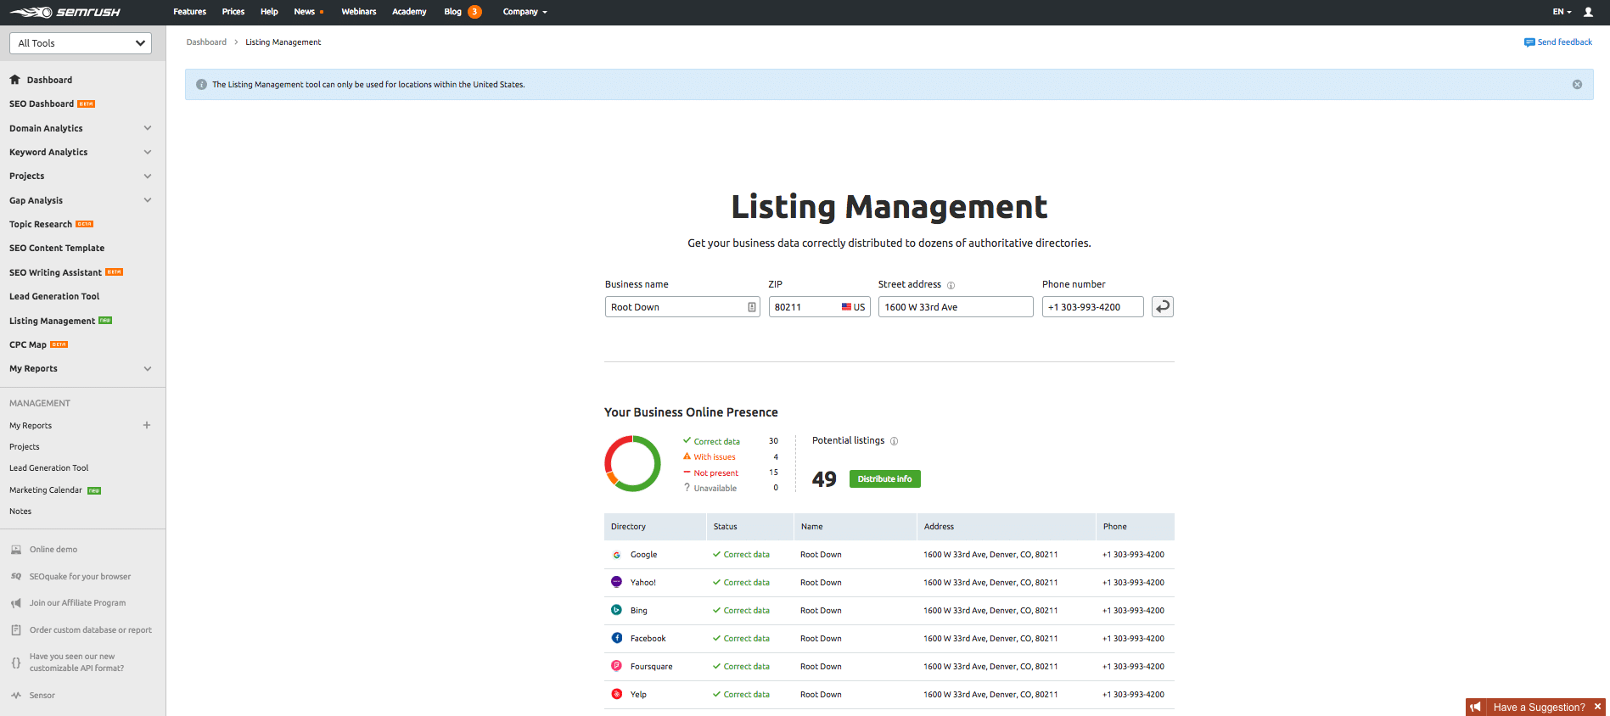Open the All Tools dropdown

(x=81, y=43)
